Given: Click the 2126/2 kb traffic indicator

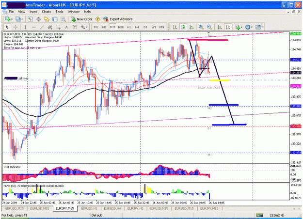Looking at the screenshot, I should (277, 215).
